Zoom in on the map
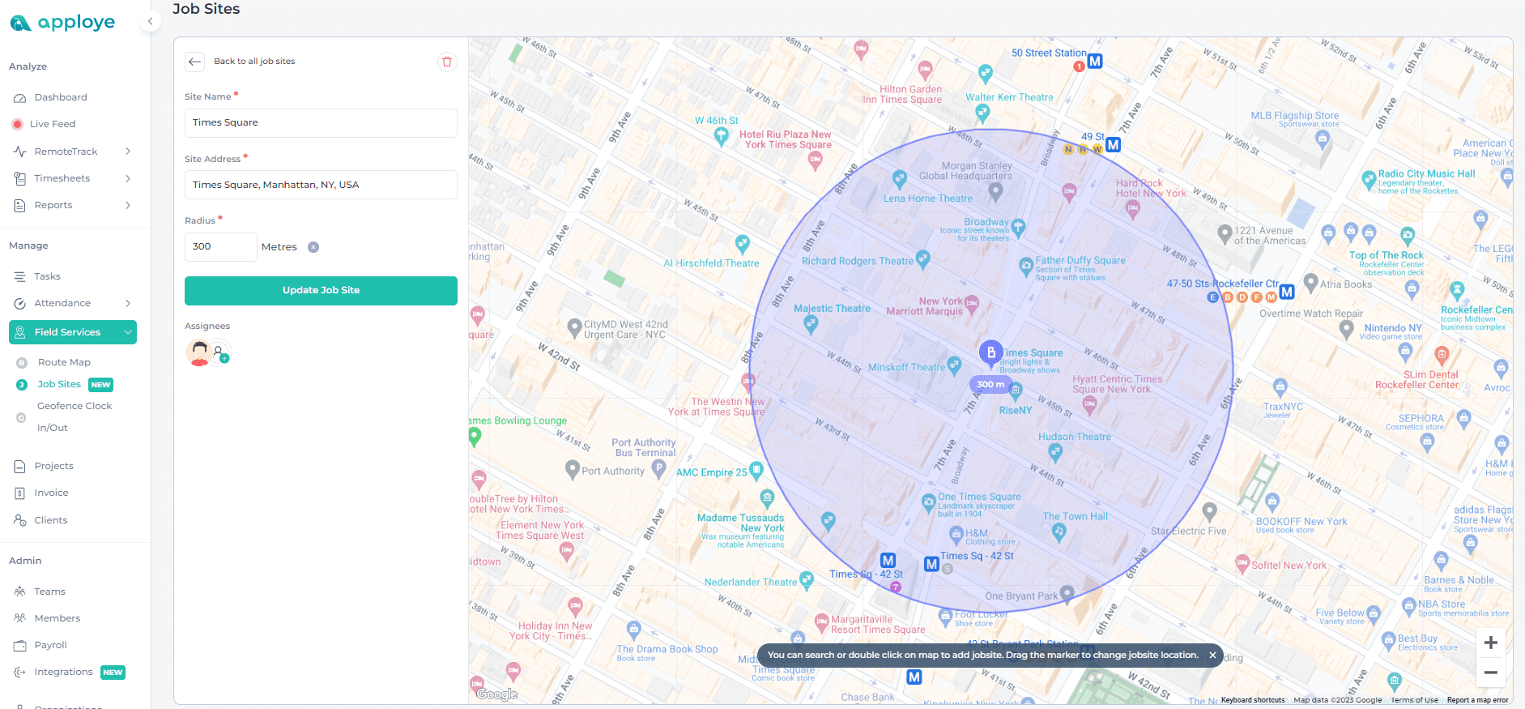 1490,643
